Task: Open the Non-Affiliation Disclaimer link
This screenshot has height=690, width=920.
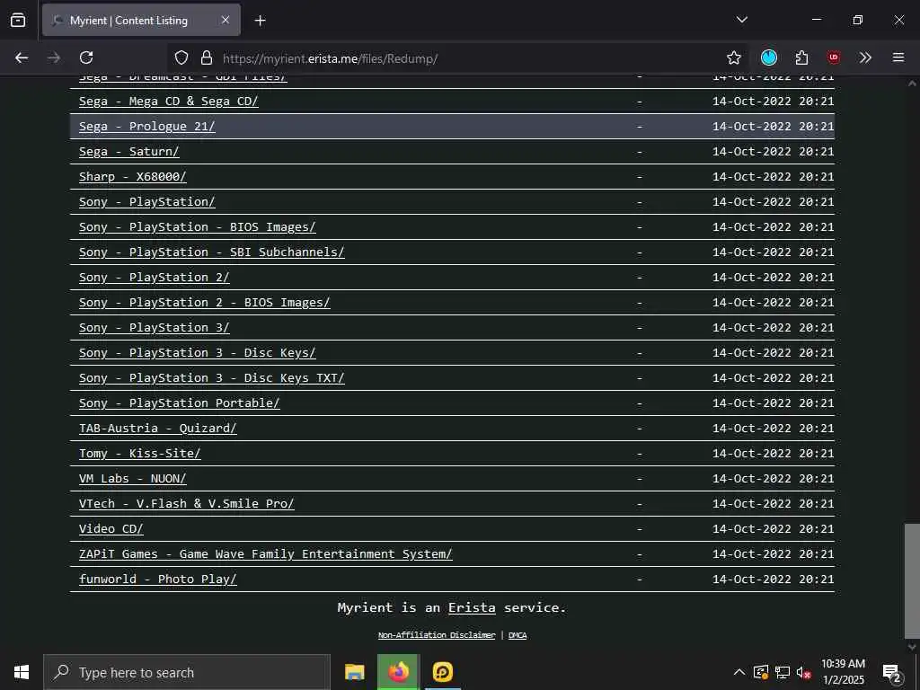Action: 437,635
